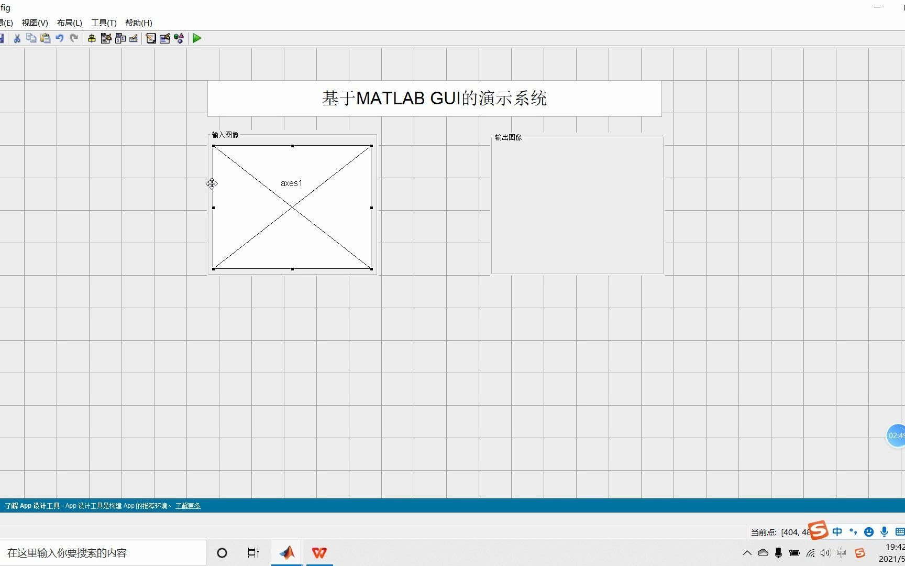Open the Object Browser
This screenshot has width=905, height=566.
coord(179,38)
